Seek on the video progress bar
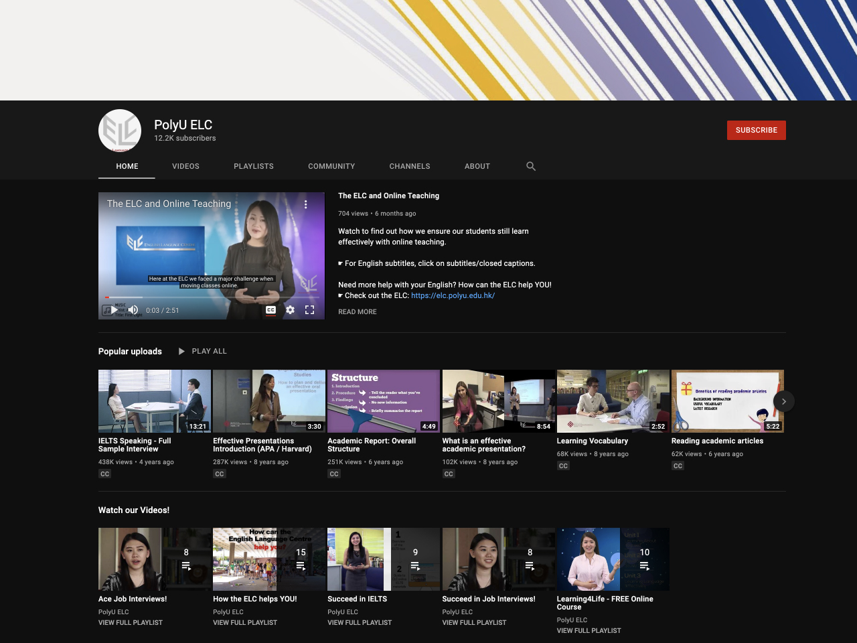 [212, 297]
